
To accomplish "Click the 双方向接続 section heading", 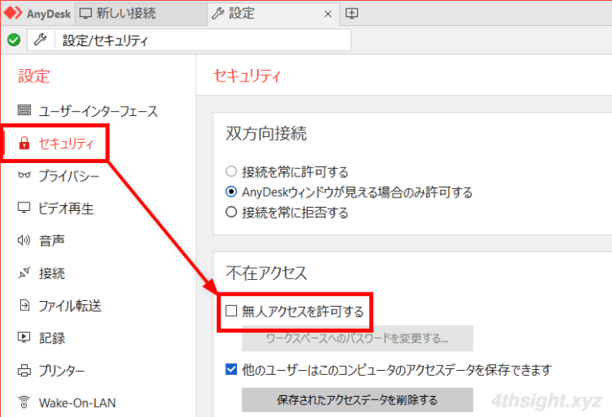I will [266, 134].
